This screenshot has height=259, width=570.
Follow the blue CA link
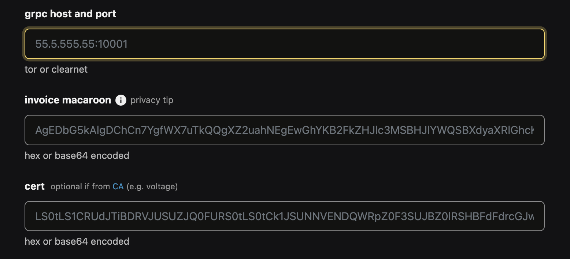pyautogui.click(x=118, y=186)
